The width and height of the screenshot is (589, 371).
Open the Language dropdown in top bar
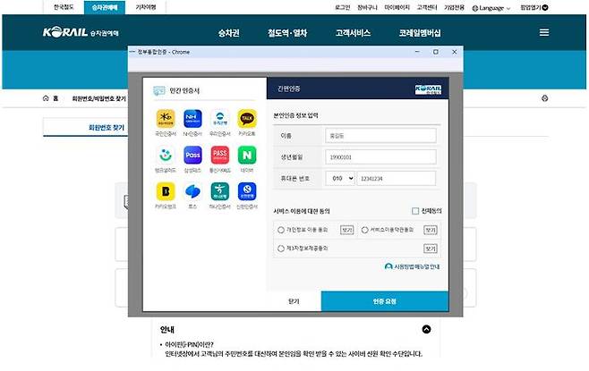coord(491,8)
